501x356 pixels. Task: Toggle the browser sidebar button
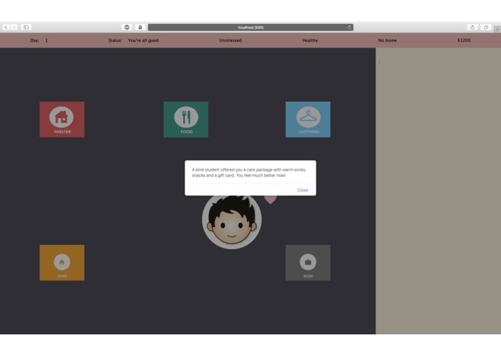[x=26, y=27]
